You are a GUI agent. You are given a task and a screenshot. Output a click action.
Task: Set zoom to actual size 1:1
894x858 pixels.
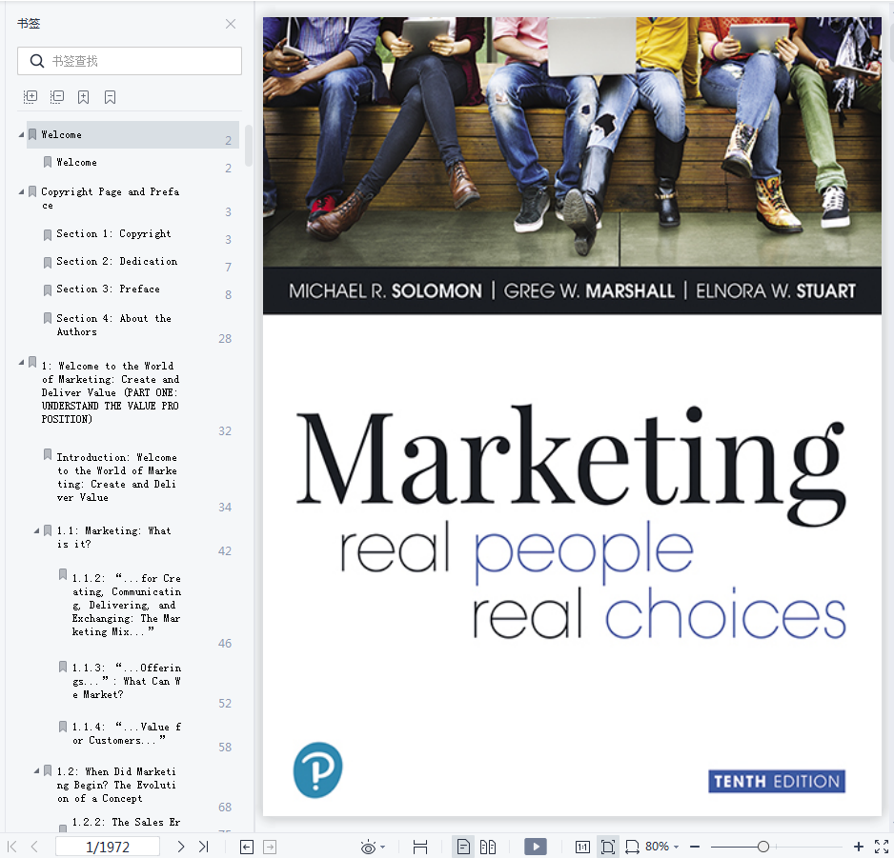[582, 848]
